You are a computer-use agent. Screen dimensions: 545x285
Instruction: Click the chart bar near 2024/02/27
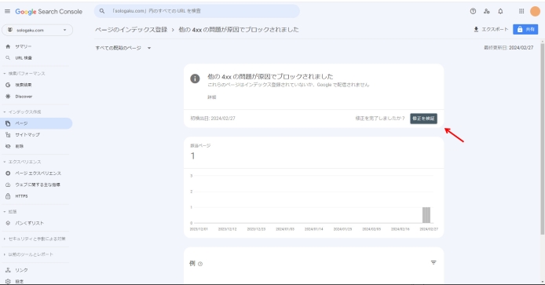(426, 215)
